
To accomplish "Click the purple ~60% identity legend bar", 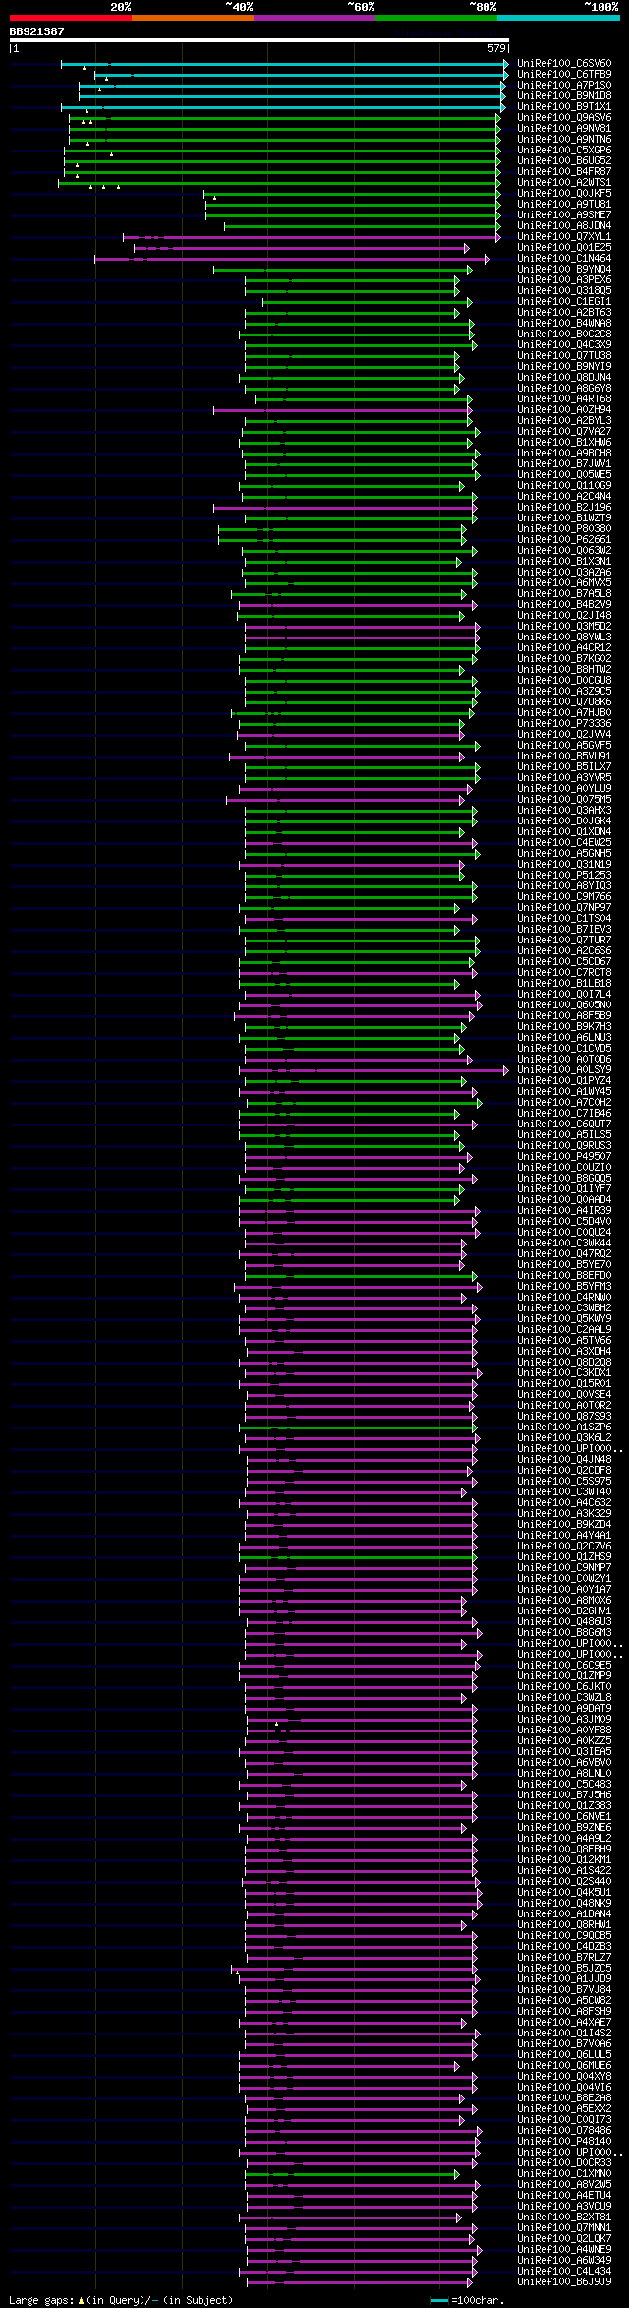I will (x=314, y=18).
